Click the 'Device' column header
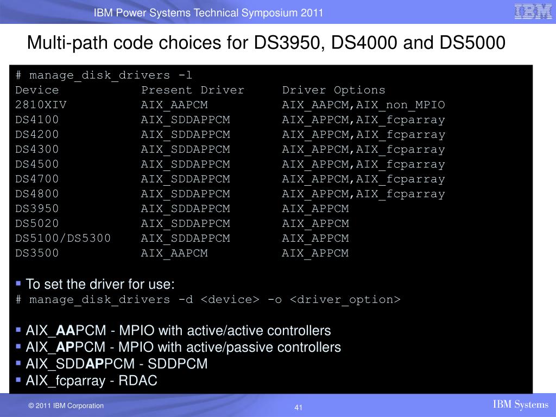This screenshot has width=556, height=417. (37, 90)
